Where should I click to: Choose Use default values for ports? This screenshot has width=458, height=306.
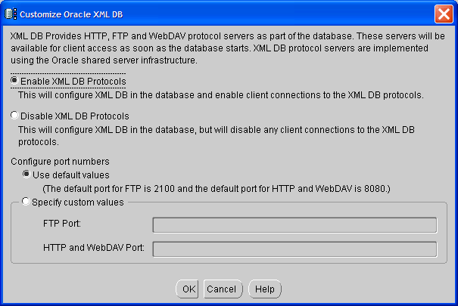[x=26, y=175]
